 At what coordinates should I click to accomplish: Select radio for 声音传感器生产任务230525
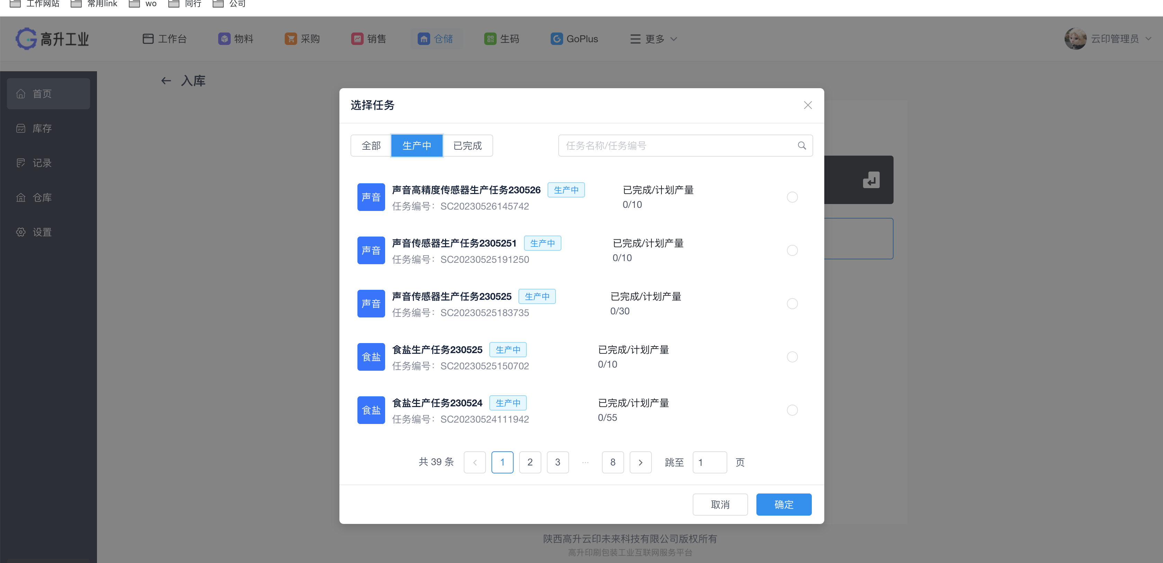[x=792, y=303]
